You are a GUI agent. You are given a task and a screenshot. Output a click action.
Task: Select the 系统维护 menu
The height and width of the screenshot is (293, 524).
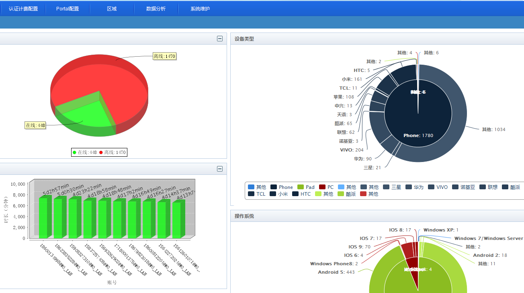click(x=200, y=9)
